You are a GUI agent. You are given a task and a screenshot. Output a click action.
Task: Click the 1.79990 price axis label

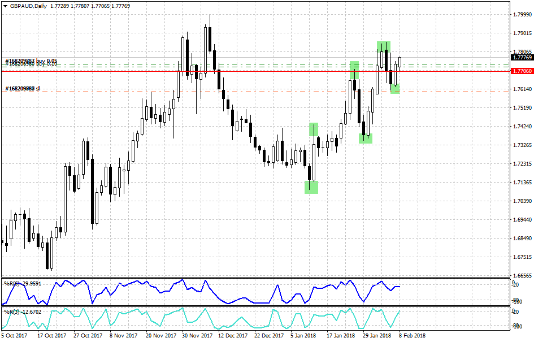point(522,14)
